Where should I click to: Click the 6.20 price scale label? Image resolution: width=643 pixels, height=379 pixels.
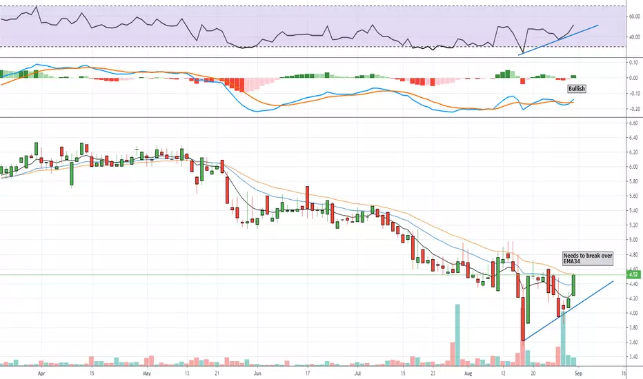click(633, 152)
